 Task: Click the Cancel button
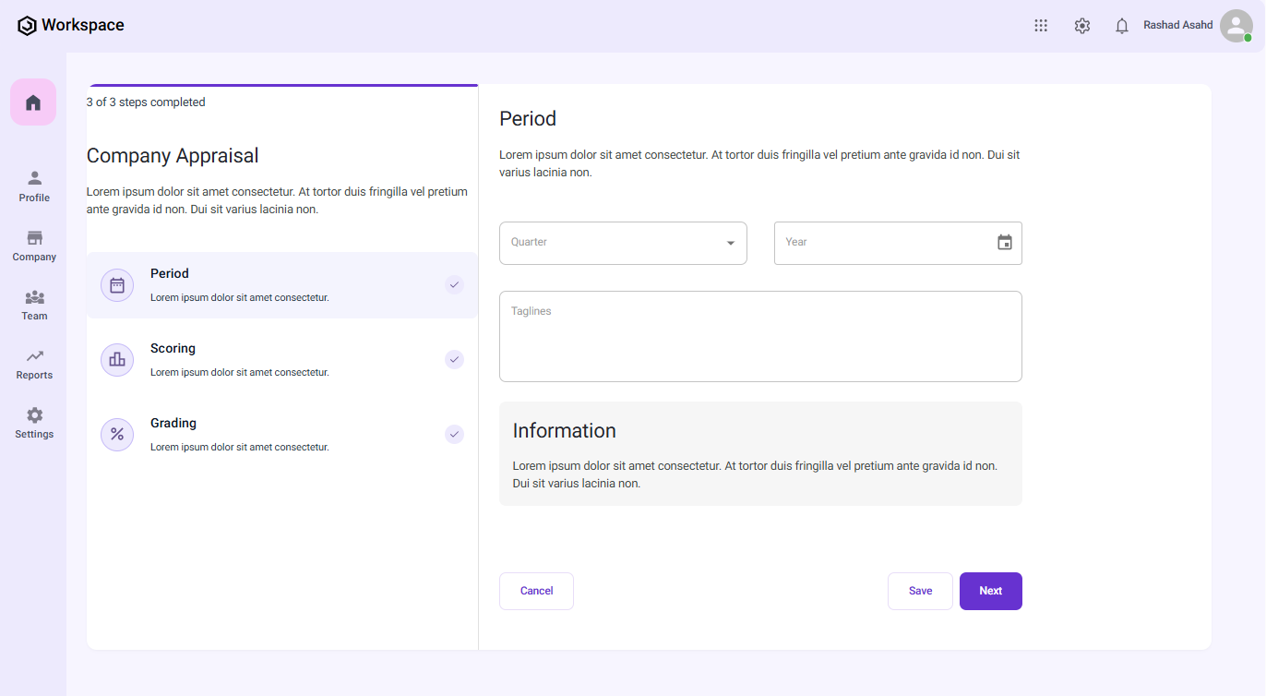(x=536, y=591)
